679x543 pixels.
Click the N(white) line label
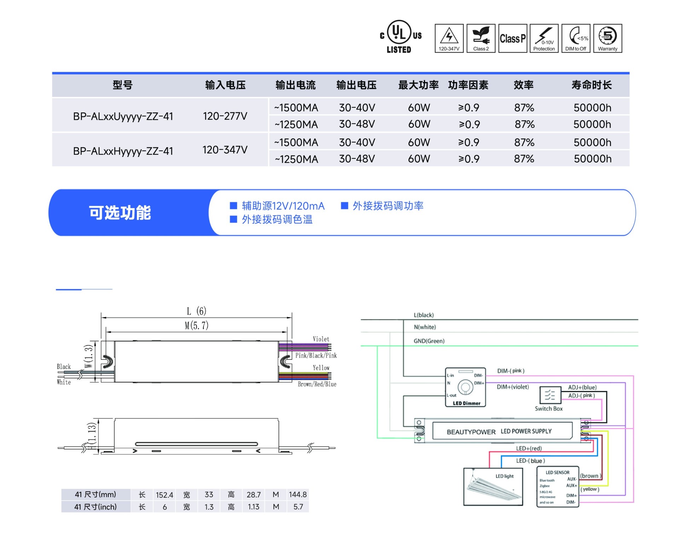(x=425, y=327)
